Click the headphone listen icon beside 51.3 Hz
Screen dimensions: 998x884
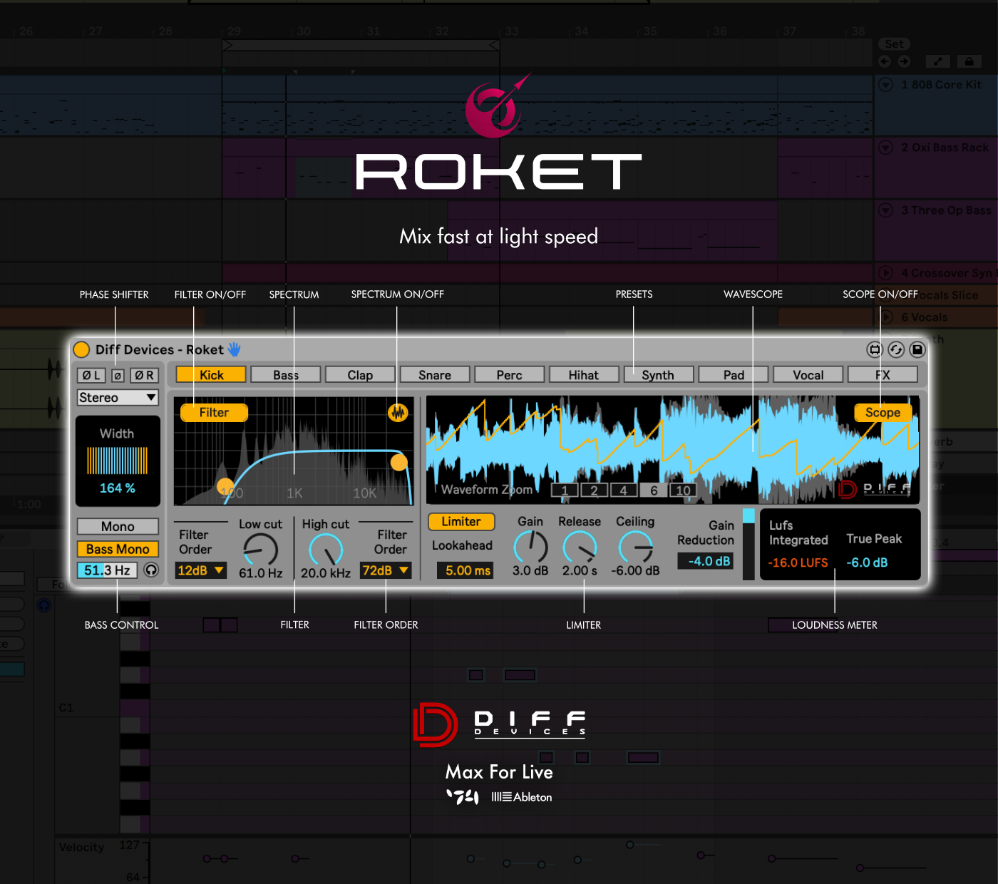tap(151, 570)
